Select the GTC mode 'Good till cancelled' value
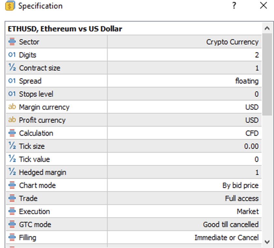The height and width of the screenshot is (248, 274). pyautogui.click(x=231, y=225)
